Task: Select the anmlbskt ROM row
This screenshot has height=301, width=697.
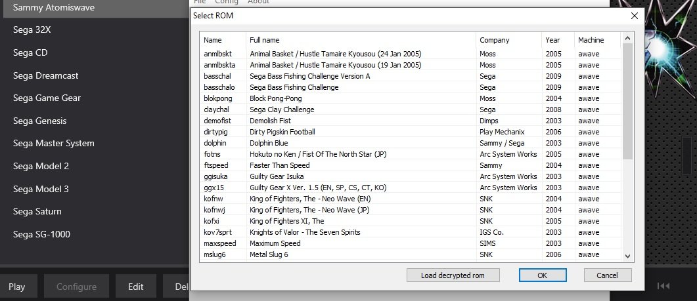Action: coord(411,54)
